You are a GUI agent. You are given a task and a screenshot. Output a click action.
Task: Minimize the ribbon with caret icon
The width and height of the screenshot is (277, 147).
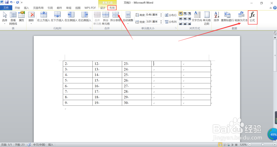271,8
